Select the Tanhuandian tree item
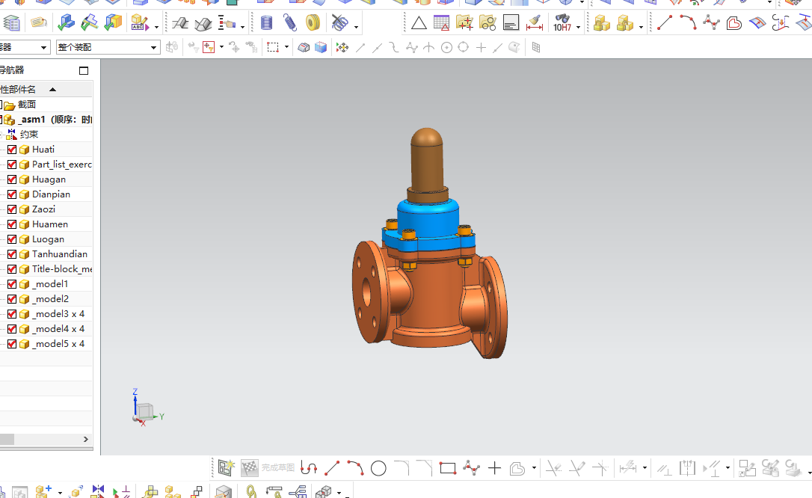This screenshot has width=812, height=498. pyautogui.click(x=60, y=254)
